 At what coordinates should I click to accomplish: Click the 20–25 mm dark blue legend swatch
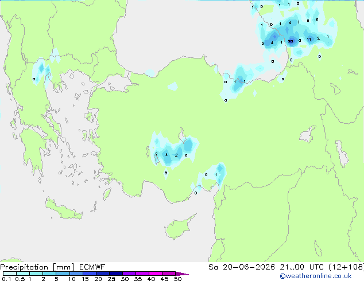(103, 274)
